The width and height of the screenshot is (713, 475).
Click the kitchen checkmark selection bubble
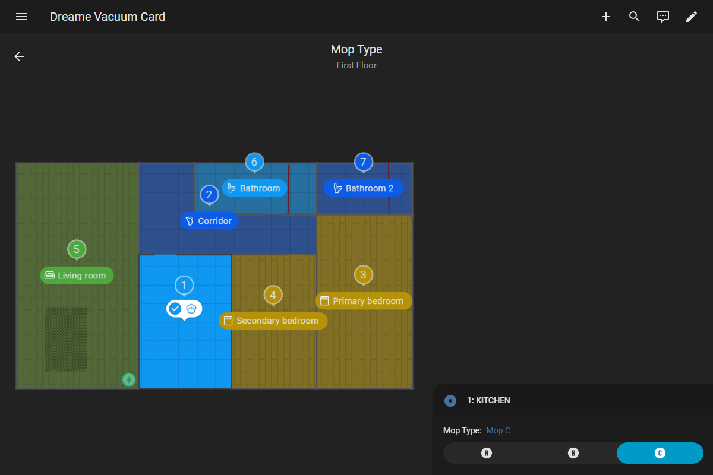coord(184,309)
